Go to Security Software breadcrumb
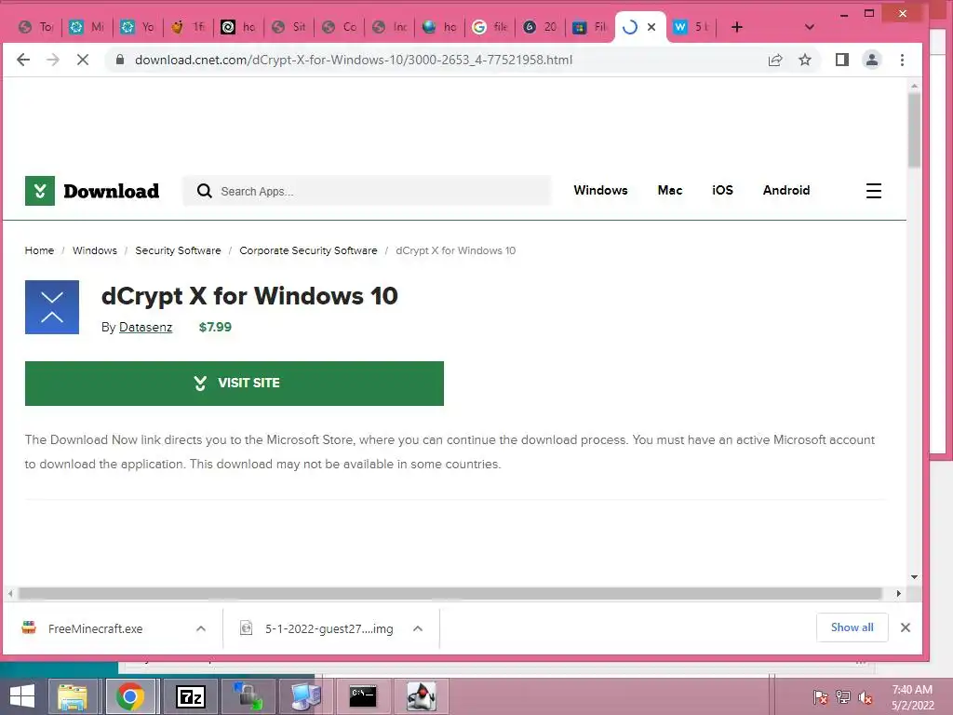The height and width of the screenshot is (715, 953). pyautogui.click(x=178, y=250)
